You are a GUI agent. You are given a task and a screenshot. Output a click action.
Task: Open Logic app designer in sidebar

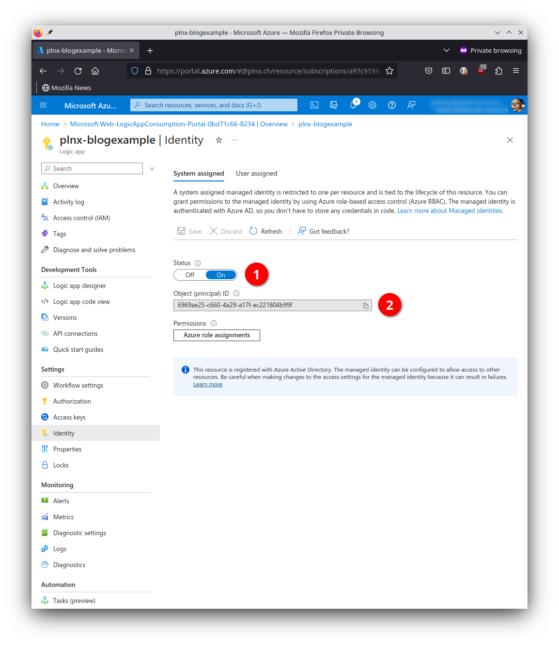(79, 286)
